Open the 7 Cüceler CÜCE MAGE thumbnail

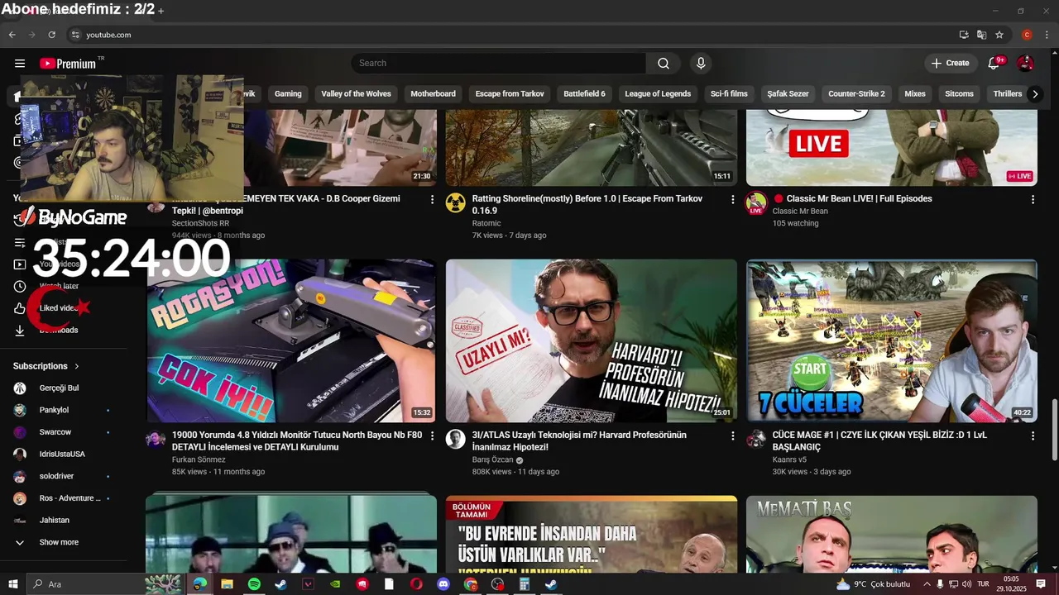coord(891,341)
